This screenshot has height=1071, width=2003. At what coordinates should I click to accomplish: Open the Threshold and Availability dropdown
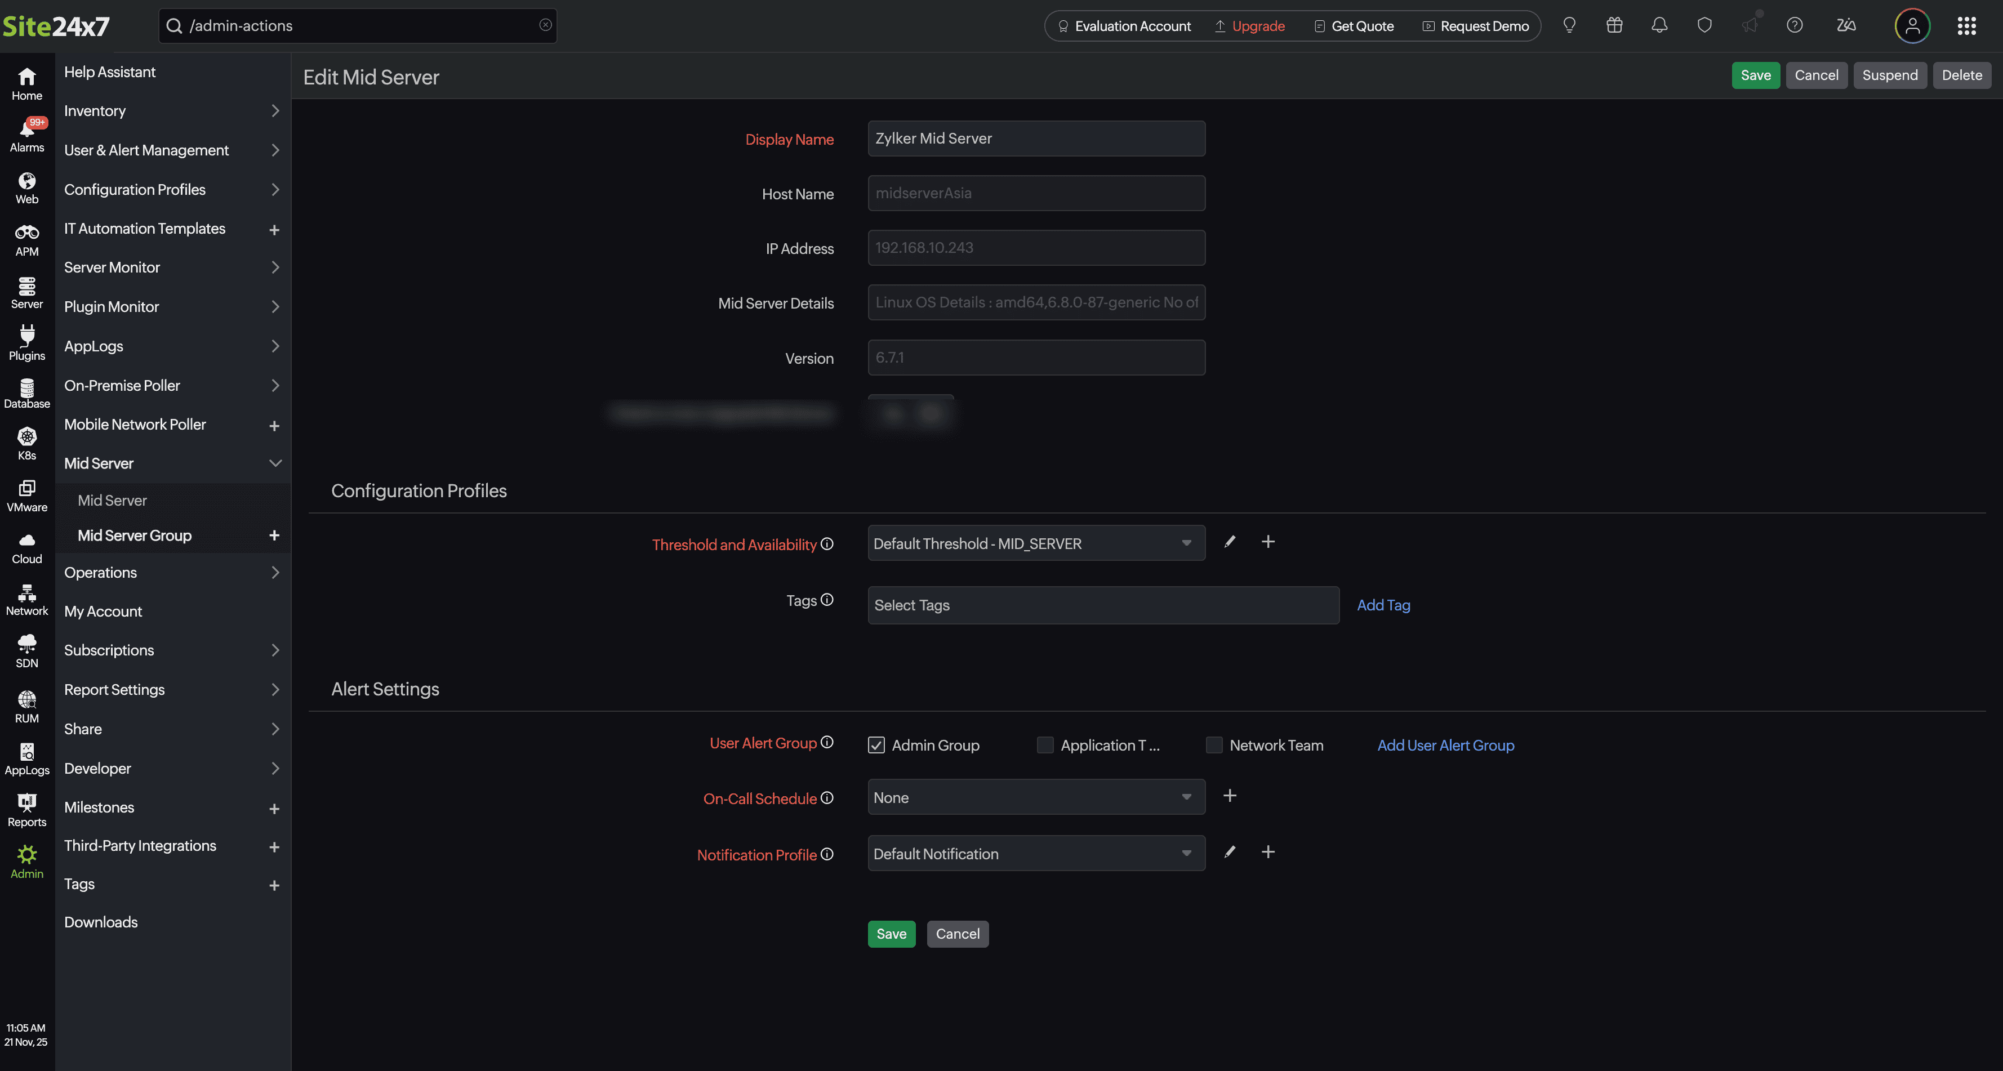pyautogui.click(x=1036, y=543)
